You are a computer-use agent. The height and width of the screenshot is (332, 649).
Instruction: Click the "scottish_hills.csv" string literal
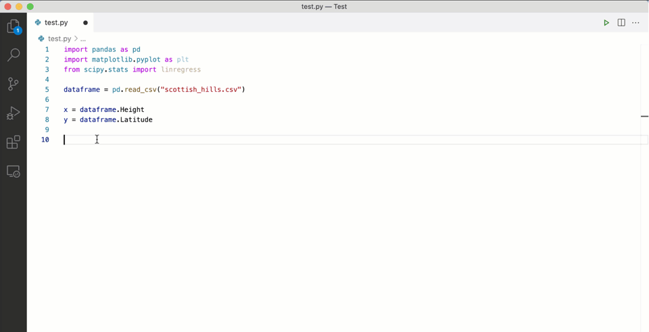(x=201, y=90)
